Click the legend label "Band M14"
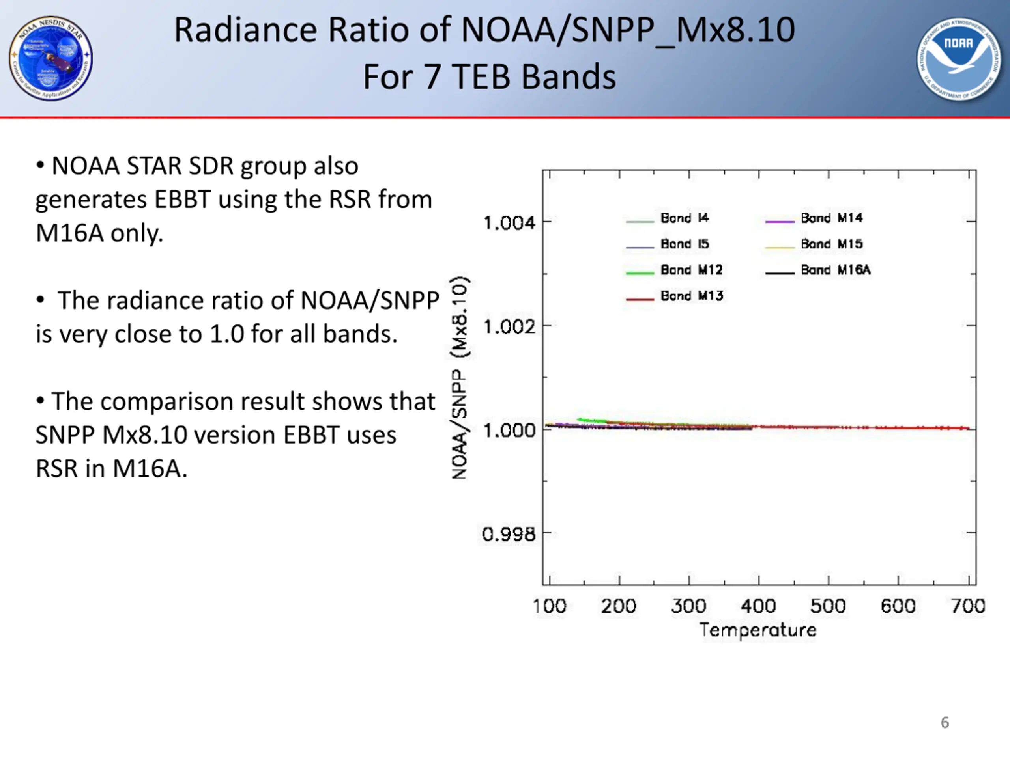Screen dimensions: 1010x757 click(831, 218)
